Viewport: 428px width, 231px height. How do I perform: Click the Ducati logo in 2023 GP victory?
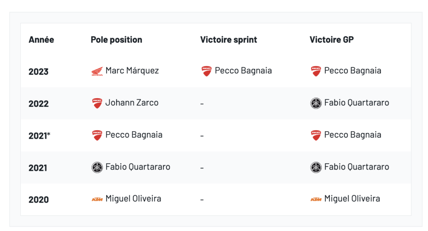coord(316,71)
